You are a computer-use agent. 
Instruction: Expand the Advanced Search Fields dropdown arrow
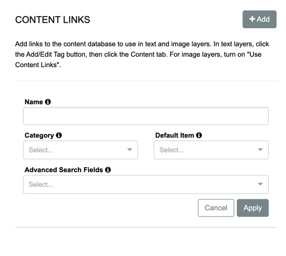[260, 184]
